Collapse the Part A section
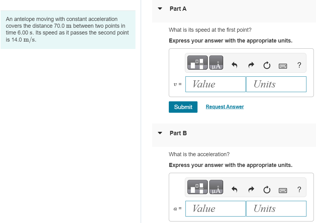 click(x=160, y=9)
